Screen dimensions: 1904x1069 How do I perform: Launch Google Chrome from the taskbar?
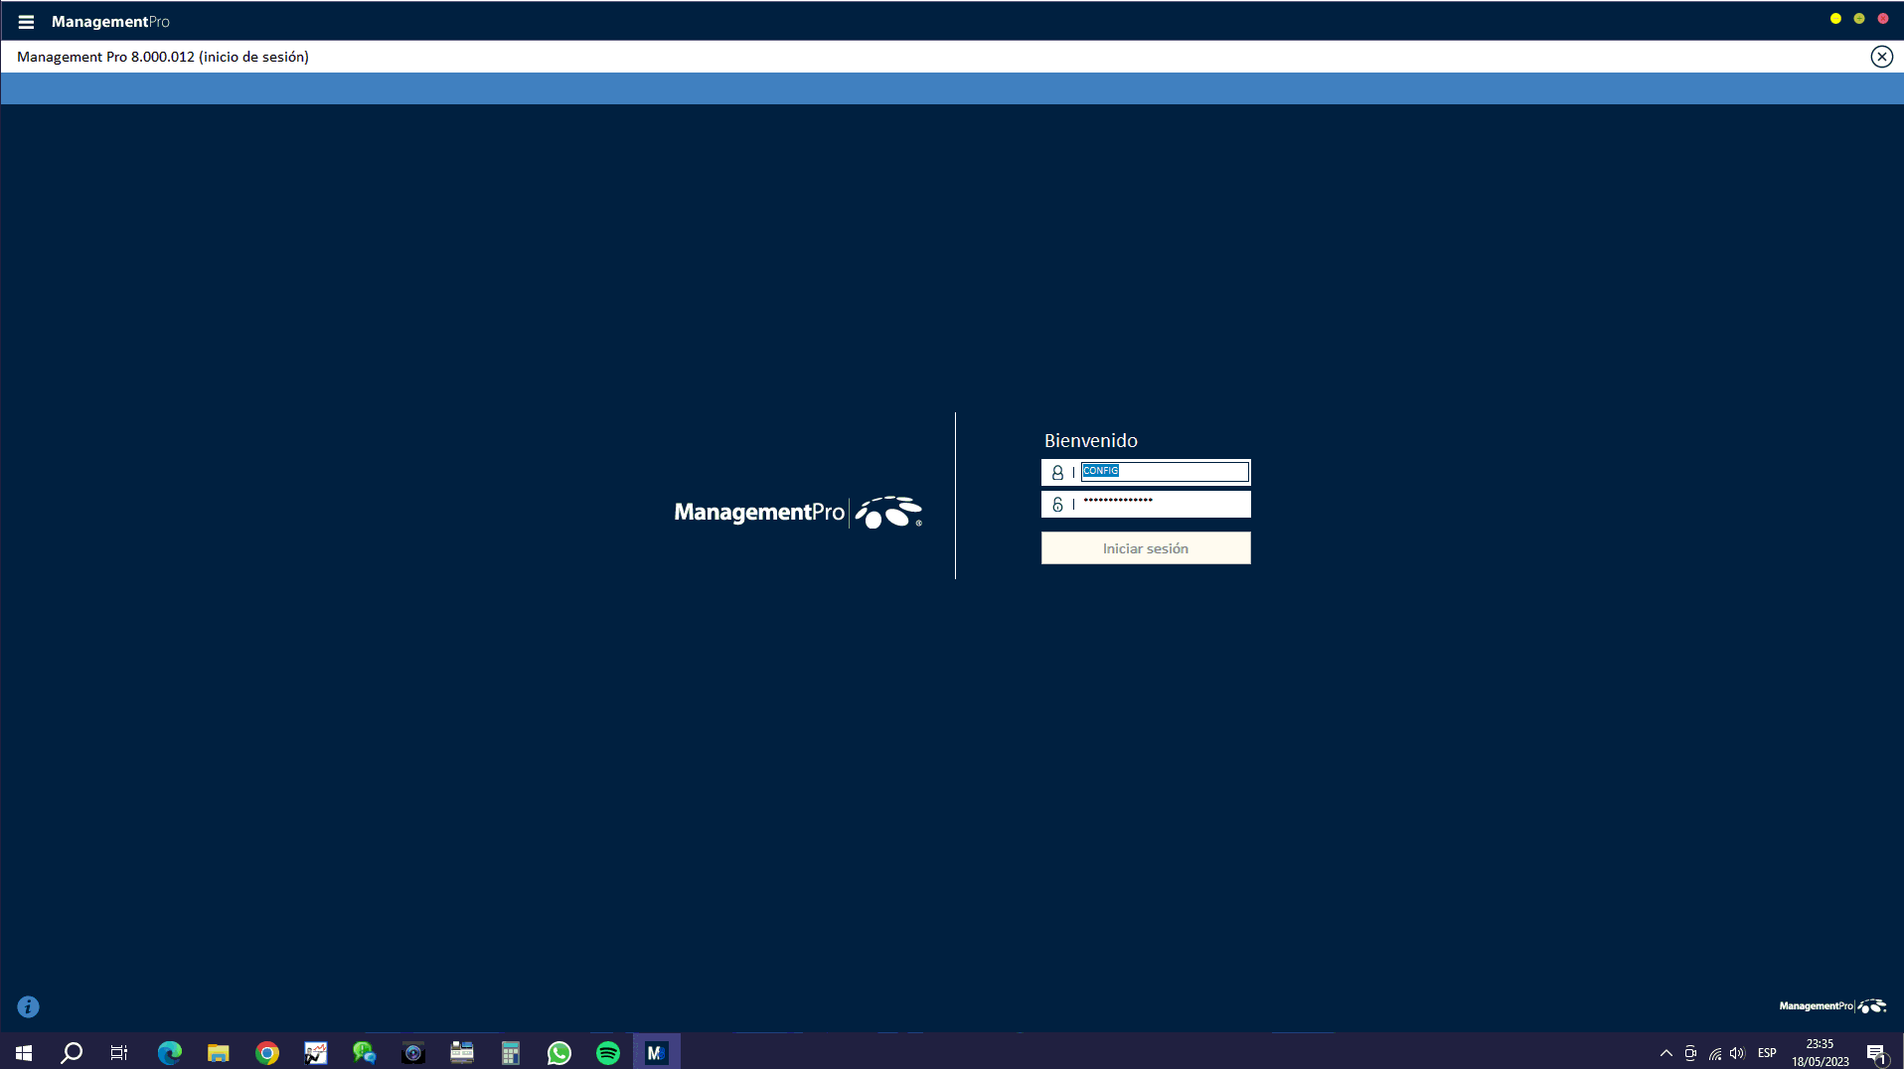pos(267,1053)
